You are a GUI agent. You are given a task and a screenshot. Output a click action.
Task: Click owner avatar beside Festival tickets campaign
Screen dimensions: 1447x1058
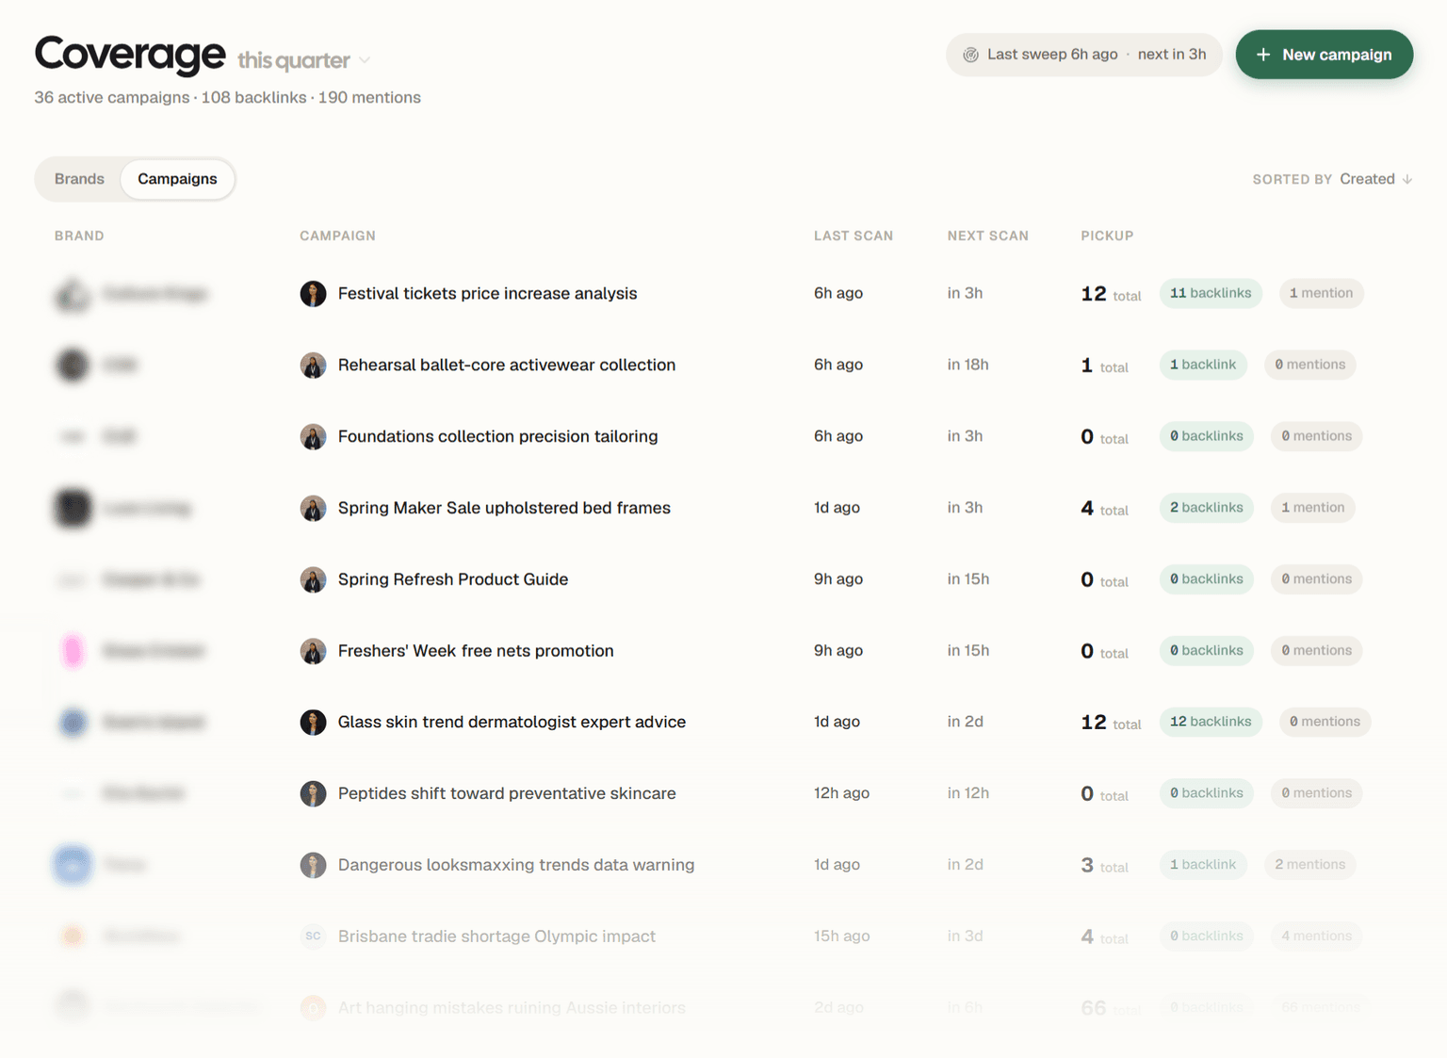(313, 294)
